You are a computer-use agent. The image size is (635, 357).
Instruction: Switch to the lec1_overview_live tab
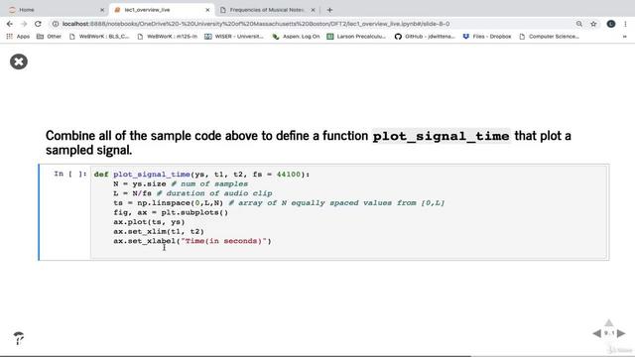162,10
